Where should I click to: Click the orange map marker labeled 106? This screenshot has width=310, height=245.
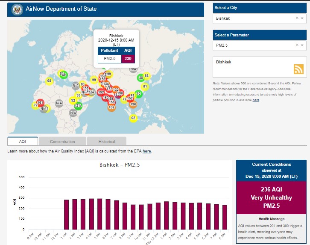pos(111,108)
